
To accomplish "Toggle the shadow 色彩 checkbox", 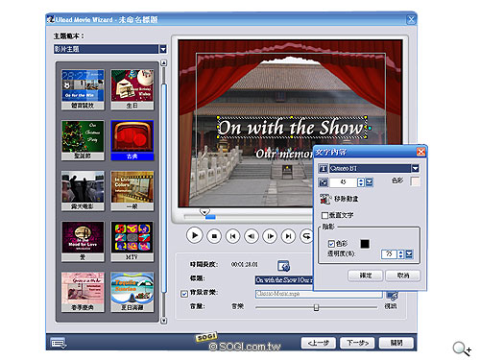I will tap(331, 244).
